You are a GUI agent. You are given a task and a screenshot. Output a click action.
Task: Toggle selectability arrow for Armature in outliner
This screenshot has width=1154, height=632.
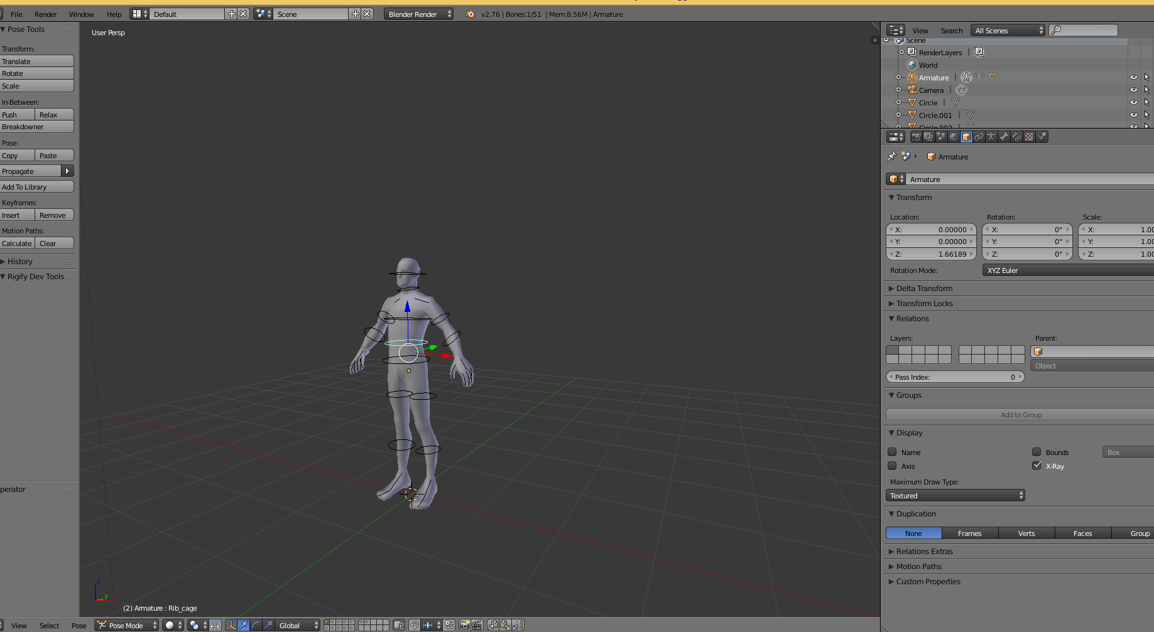pos(1146,77)
